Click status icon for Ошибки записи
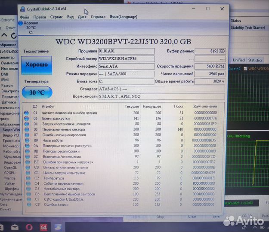The height and width of the screenshot is (232, 269). pos(29,205)
